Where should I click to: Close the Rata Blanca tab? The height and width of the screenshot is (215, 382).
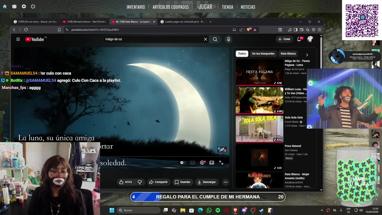click(154, 21)
